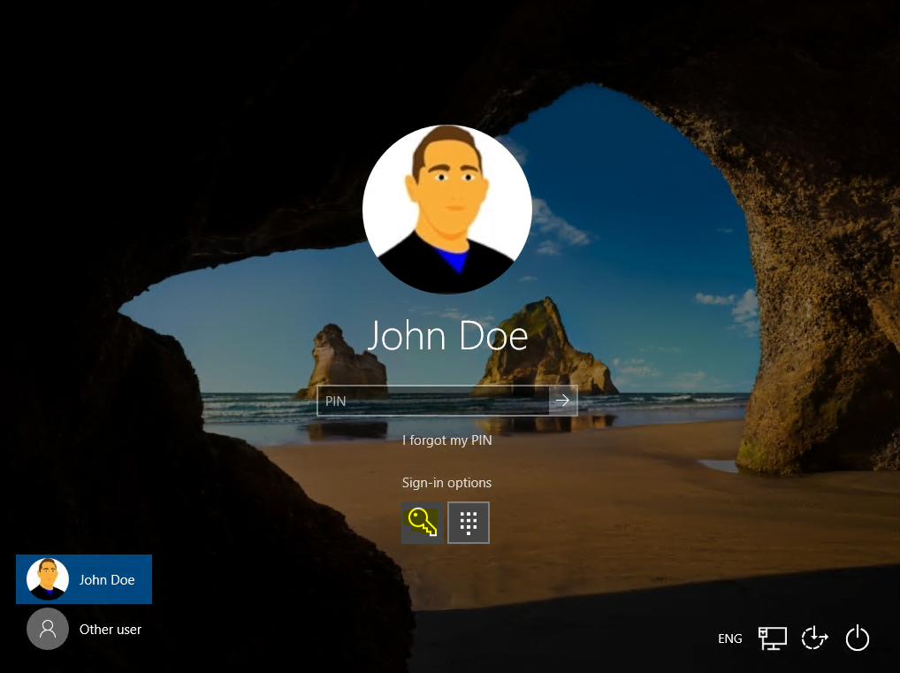Submit the PIN with the arrow button

click(x=562, y=401)
